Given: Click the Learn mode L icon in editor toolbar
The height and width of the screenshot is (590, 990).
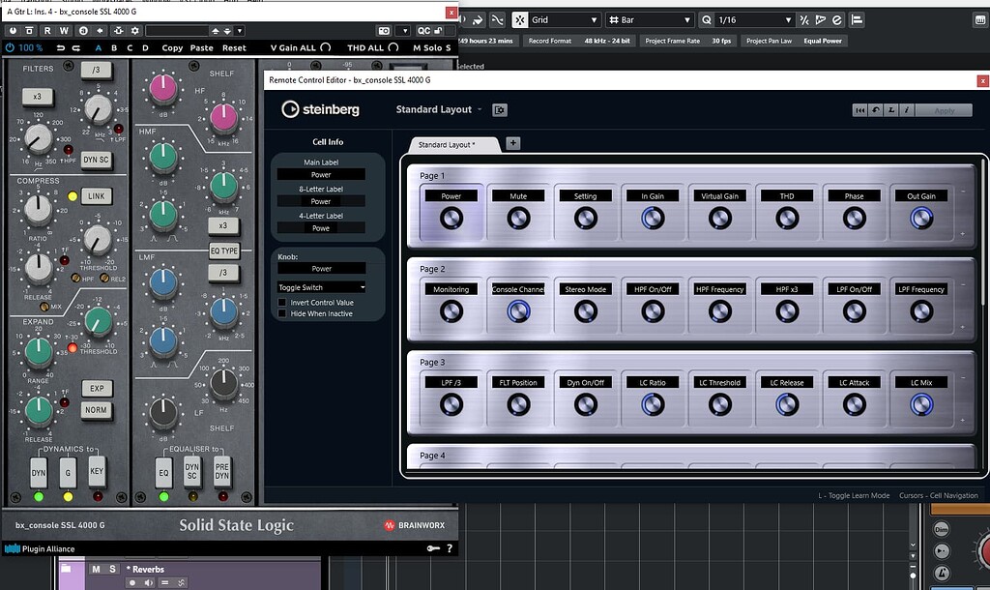Looking at the screenshot, I should click(890, 109).
